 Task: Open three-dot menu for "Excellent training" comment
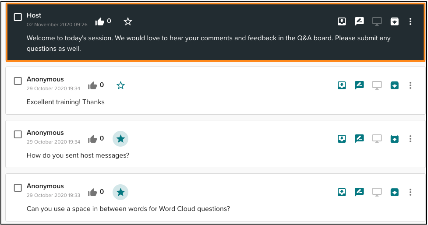point(410,85)
